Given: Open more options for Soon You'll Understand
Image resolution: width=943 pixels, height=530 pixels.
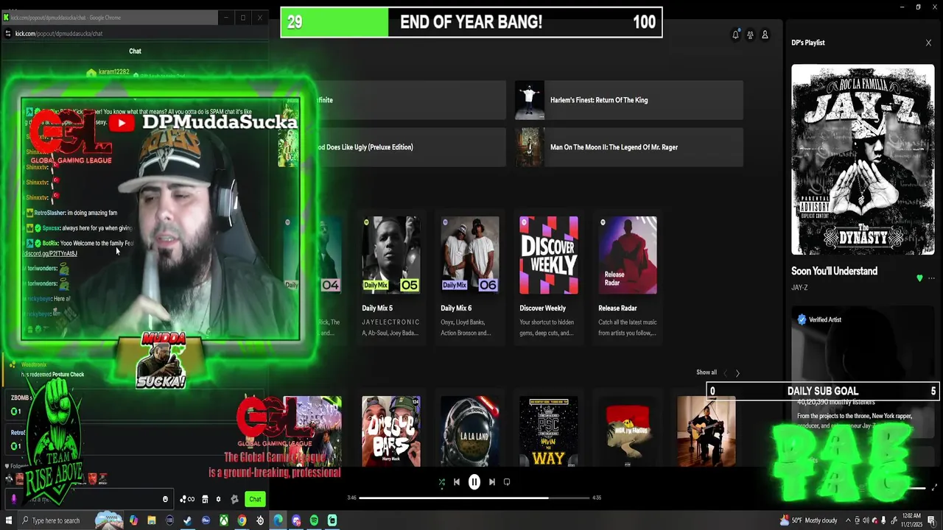Looking at the screenshot, I should [931, 278].
